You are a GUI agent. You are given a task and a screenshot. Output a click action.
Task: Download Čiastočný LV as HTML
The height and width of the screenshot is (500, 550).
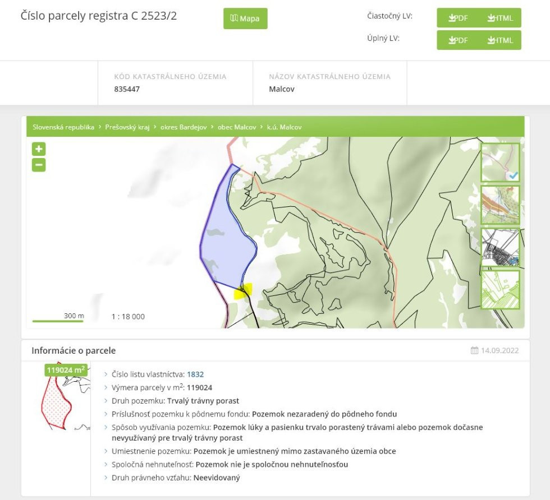tap(500, 18)
